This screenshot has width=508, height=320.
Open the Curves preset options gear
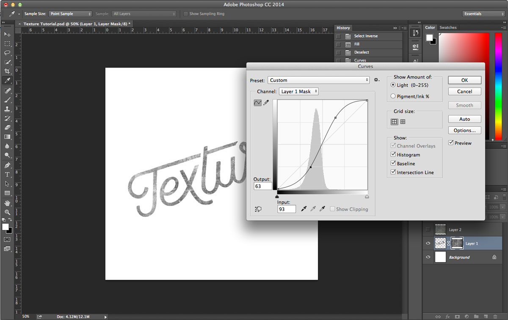click(x=376, y=80)
